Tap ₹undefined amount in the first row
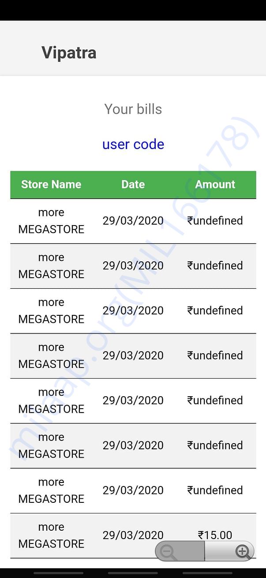The width and height of the screenshot is (266, 578). pyautogui.click(x=215, y=221)
